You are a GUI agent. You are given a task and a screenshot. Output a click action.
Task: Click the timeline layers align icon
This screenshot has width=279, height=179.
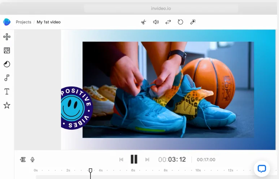(x=23, y=160)
